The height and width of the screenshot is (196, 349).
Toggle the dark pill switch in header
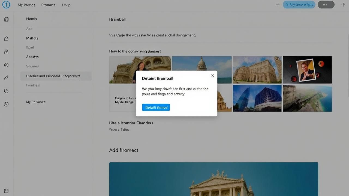(x=326, y=5)
